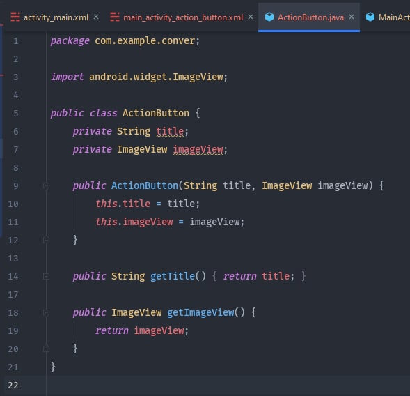This screenshot has height=396, width=410.
Task: Click the fold end marker on line 20
Action: 46,349
